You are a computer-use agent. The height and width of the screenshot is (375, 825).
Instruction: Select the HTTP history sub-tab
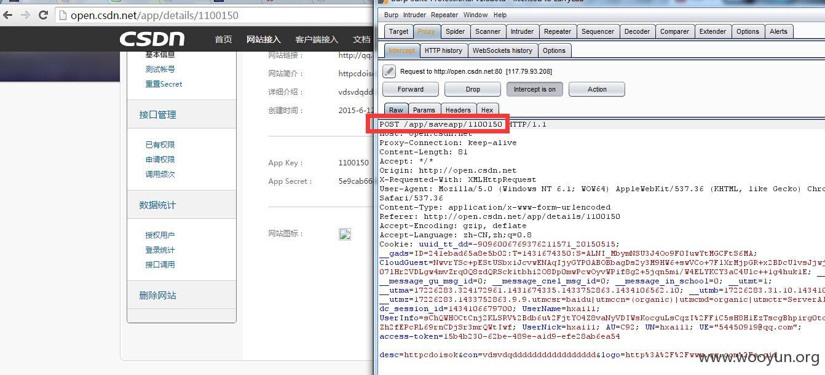point(443,50)
